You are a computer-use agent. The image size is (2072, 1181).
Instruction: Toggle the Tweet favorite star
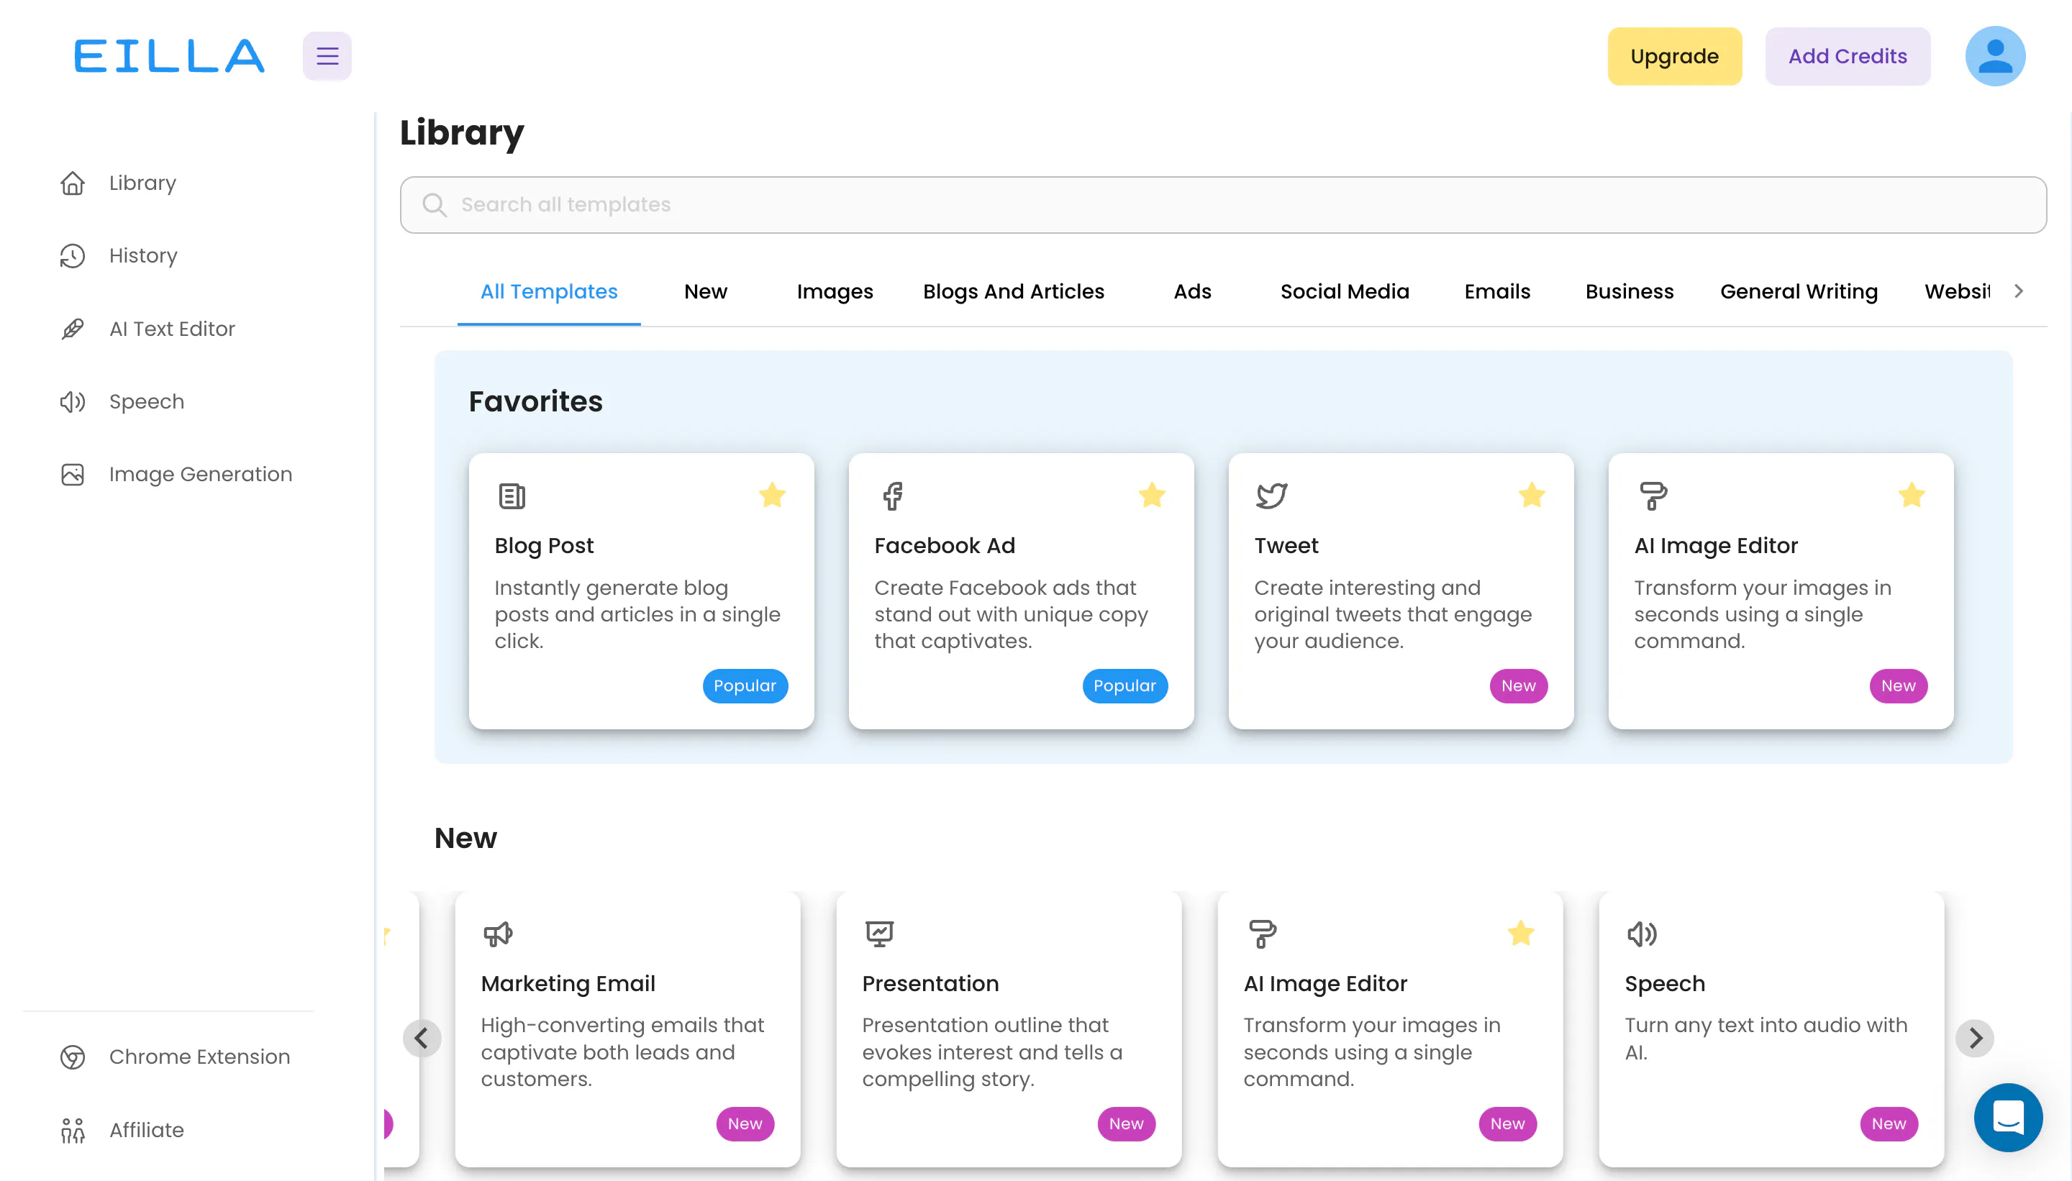1531,495
